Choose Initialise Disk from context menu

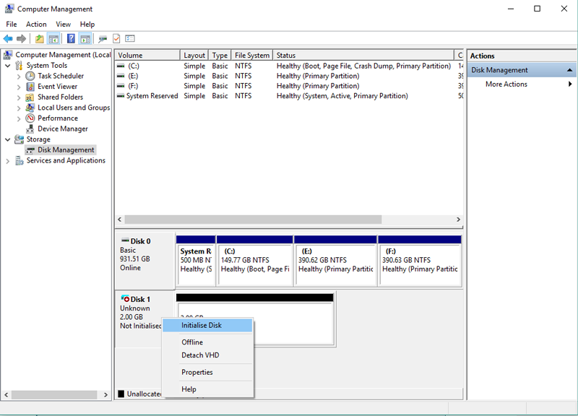click(202, 326)
